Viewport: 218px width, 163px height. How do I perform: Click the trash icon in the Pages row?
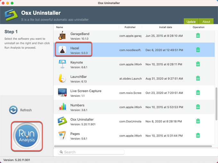198,136
